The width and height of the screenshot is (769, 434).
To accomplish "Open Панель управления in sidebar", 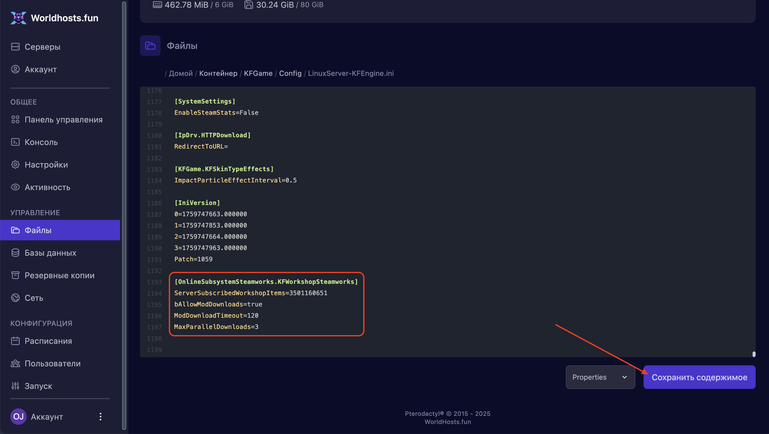I will pyautogui.click(x=63, y=120).
